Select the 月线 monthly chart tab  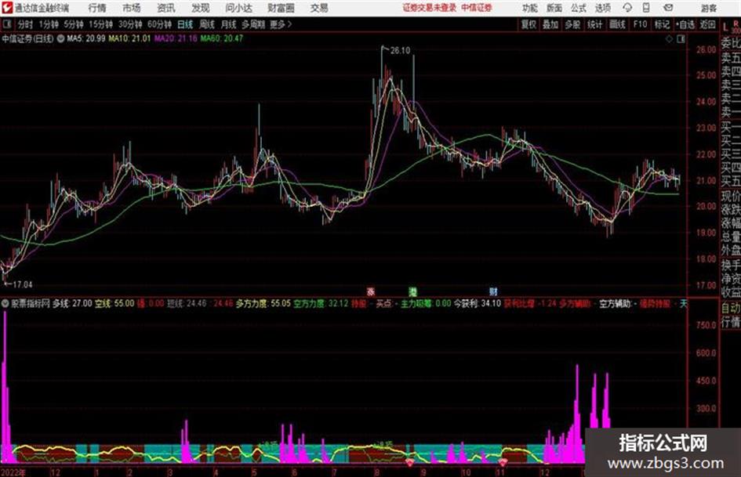point(229,24)
